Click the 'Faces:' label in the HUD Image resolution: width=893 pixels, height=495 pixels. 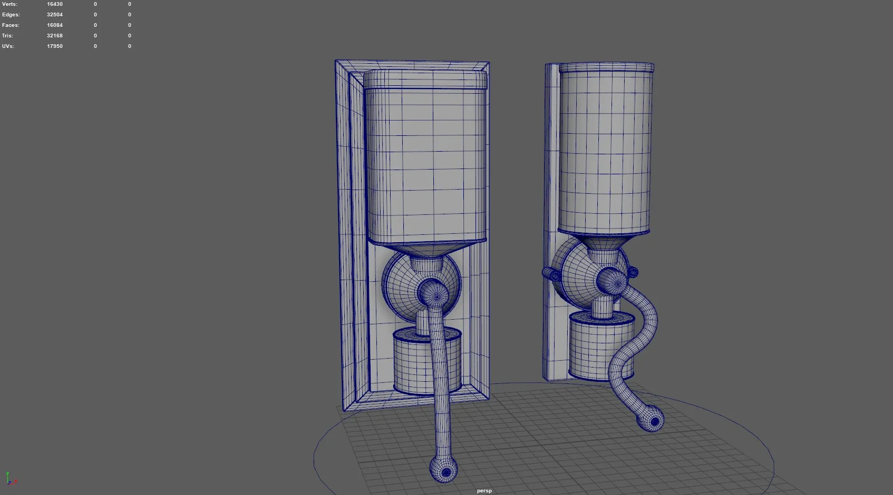click(11, 25)
